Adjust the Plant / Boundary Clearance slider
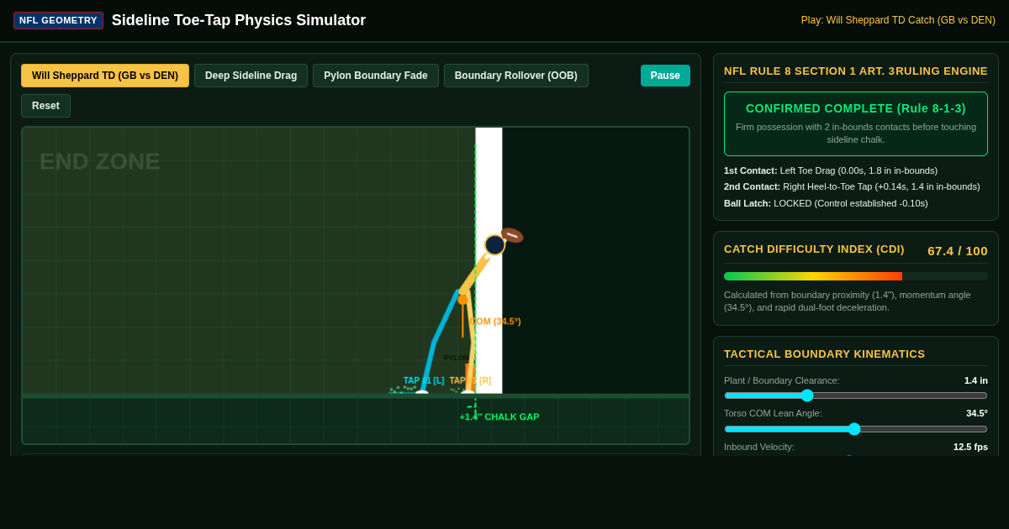This screenshot has width=1009, height=529. pyautogui.click(x=856, y=395)
